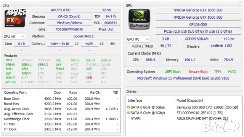Select the AVX feature flag
Screen dimensions: 244x137
(x=59, y=65)
